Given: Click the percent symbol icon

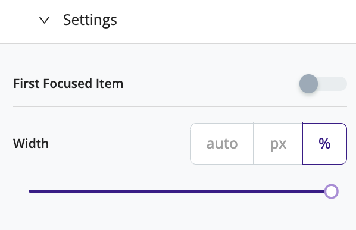Looking at the screenshot, I should (x=324, y=143).
